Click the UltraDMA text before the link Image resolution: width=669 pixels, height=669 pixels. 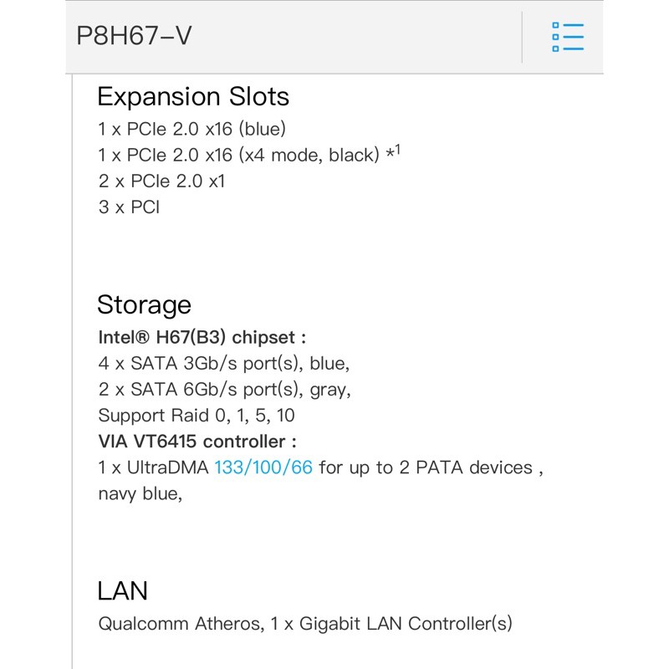click(x=154, y=467)
